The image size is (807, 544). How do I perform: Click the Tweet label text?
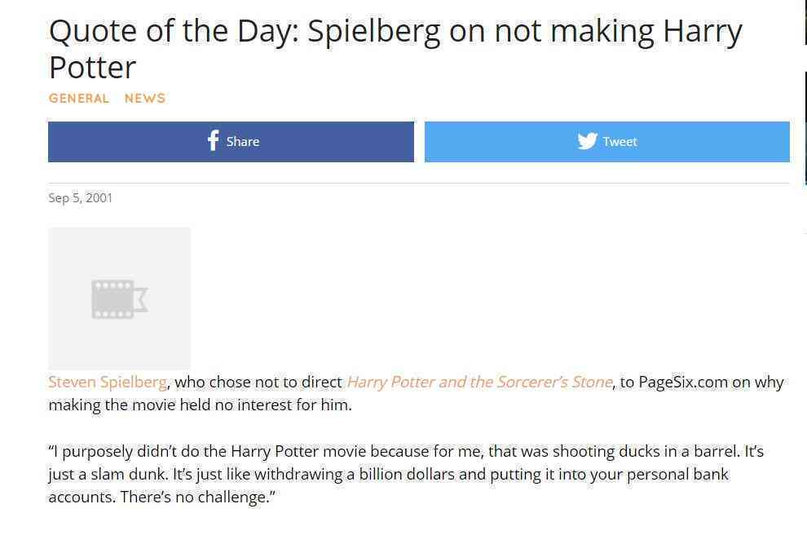pos(620,142)
